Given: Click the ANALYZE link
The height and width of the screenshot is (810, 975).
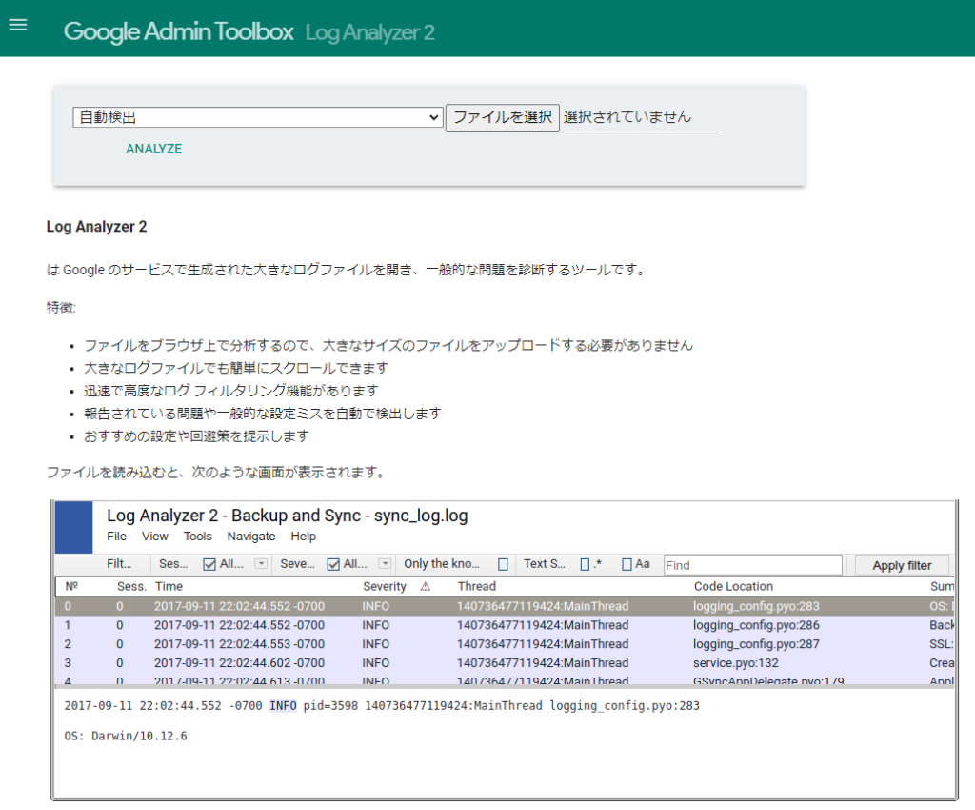Looking at the screenshot, I should point(153,150).
